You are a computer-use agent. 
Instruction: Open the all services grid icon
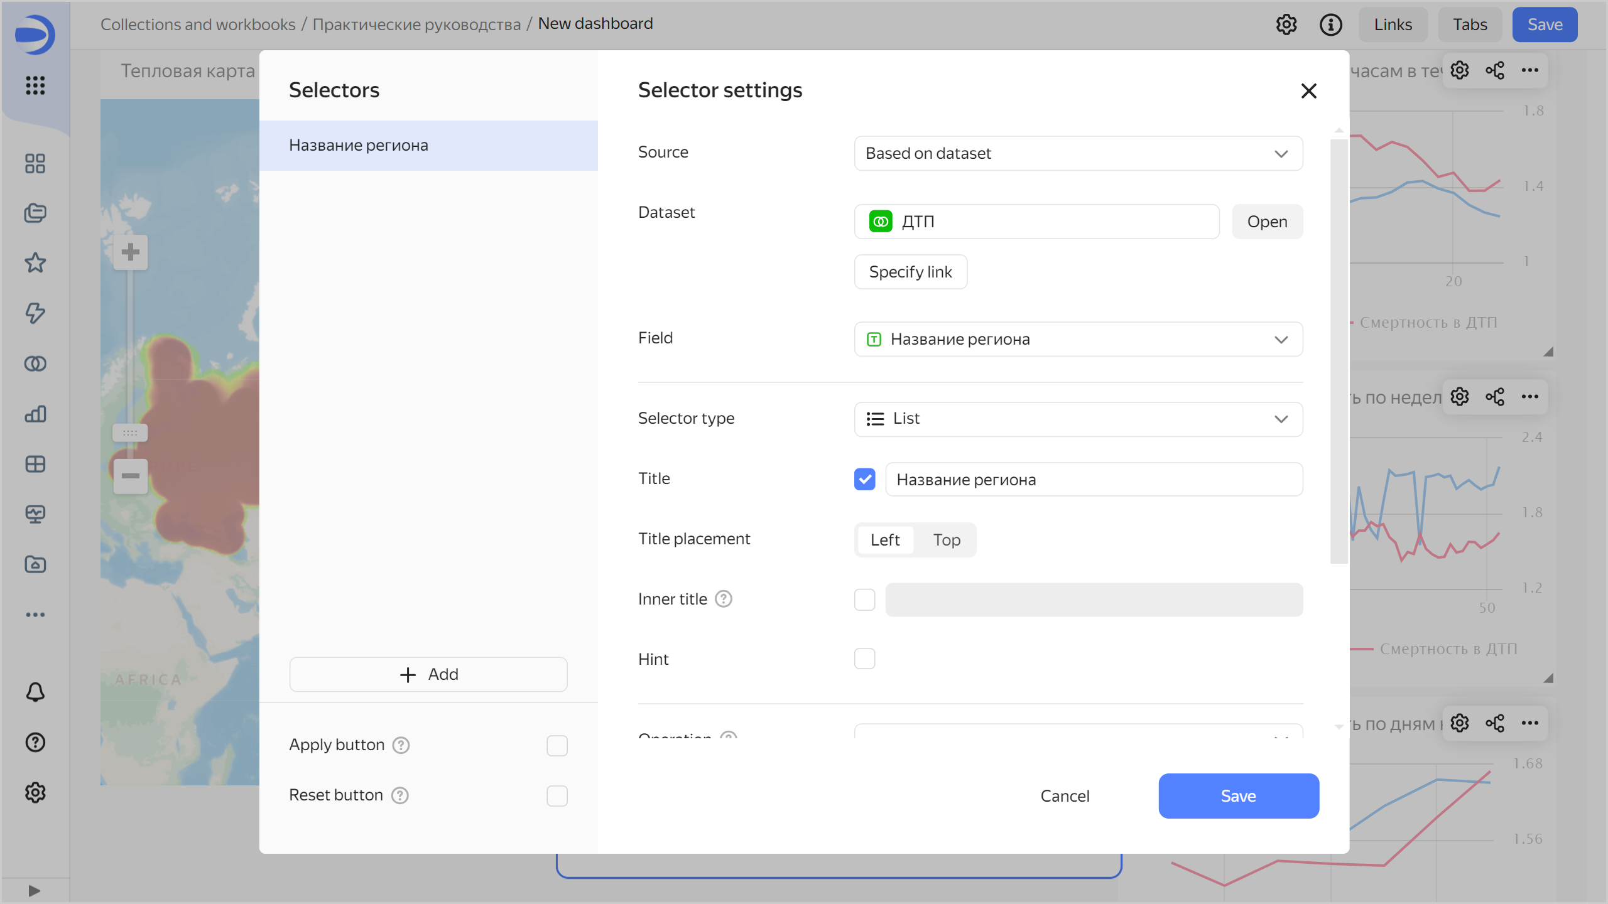[35, 85]
